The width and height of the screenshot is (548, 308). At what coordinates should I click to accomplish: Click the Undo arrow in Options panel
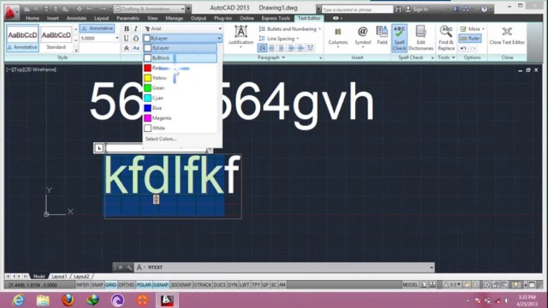[x=463, y=48]
